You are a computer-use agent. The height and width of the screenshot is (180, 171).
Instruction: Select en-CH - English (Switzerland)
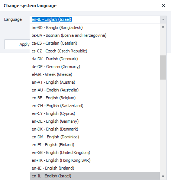point(95,106)
